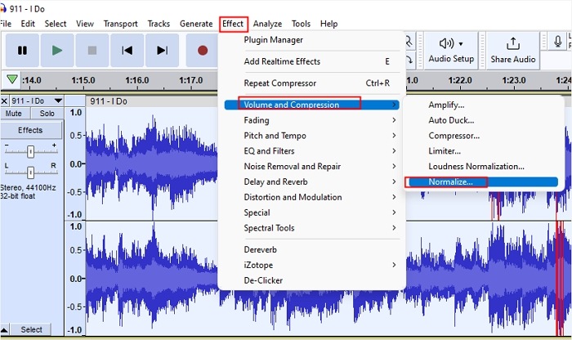Click the 1:15.0 mark on timeline ruler
The image size is (572, 340).
83,80
